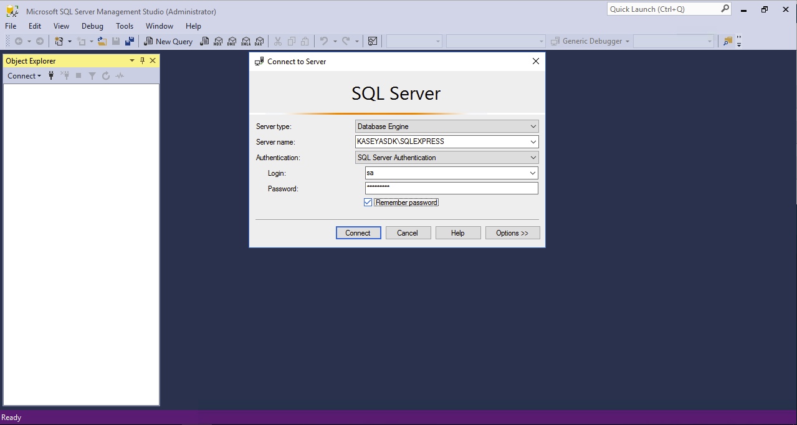Close the Connect to Server dialog

click(535, 62)
